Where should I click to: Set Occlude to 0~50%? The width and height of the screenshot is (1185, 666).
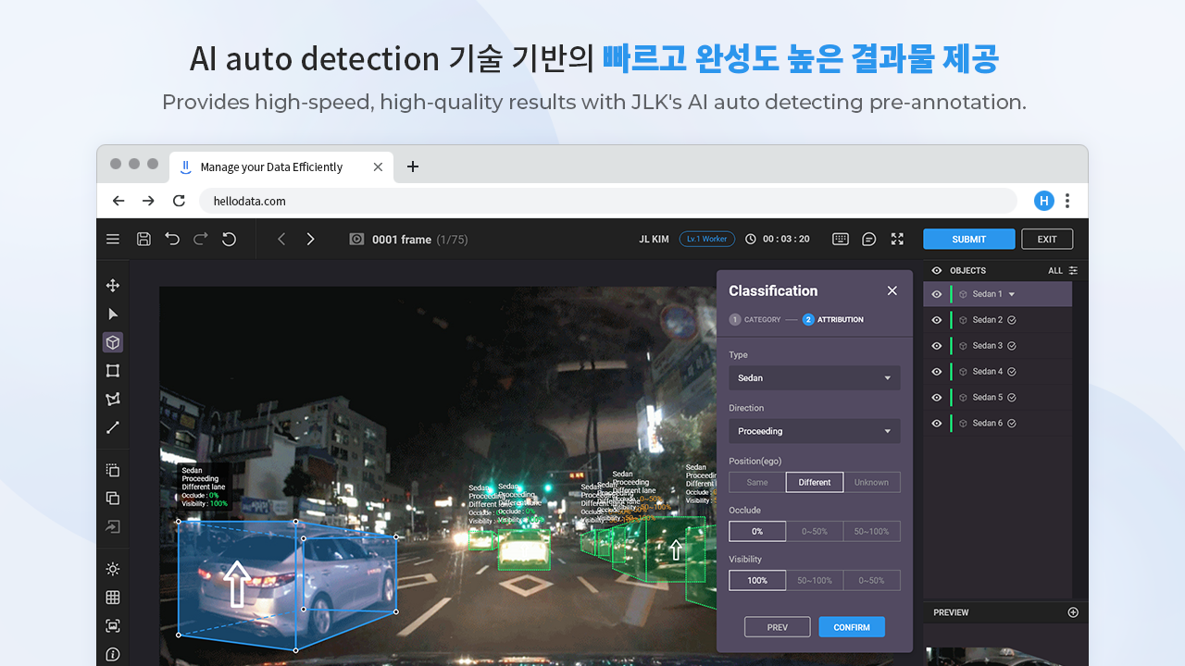click(815, 531)
